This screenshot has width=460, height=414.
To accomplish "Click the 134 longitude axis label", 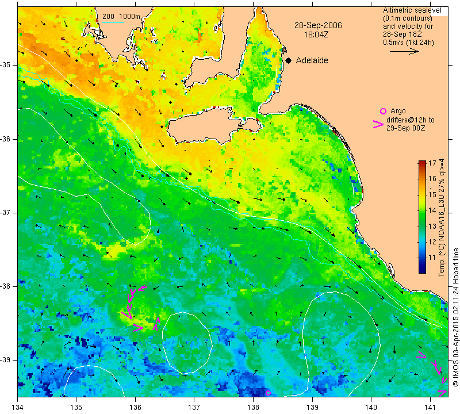I will coord(18,407).
